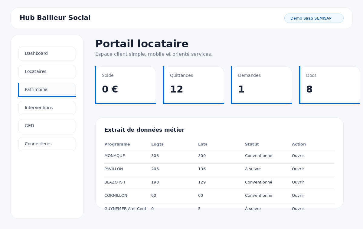Go to Locataires in the sidebar
363x229 pixels.
47,72
